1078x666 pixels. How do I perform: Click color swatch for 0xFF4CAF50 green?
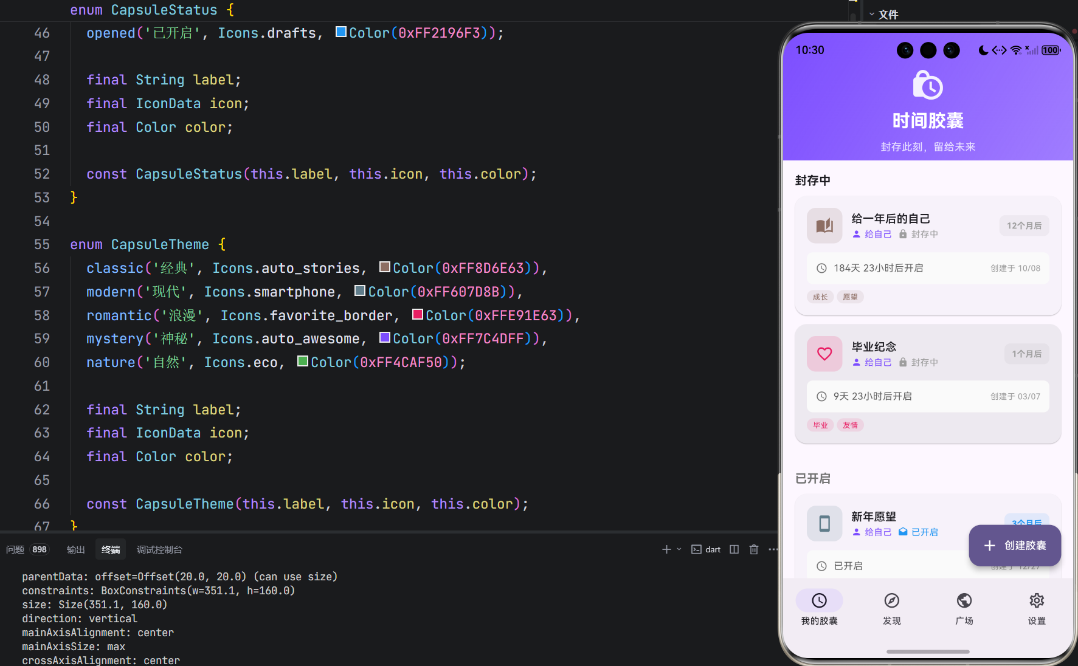click(303, 361)
